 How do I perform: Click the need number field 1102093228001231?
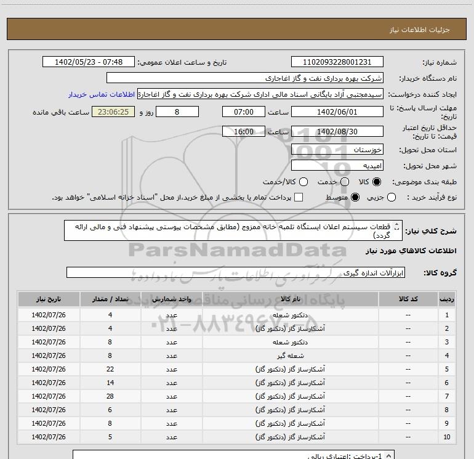(x=337, y=62)
